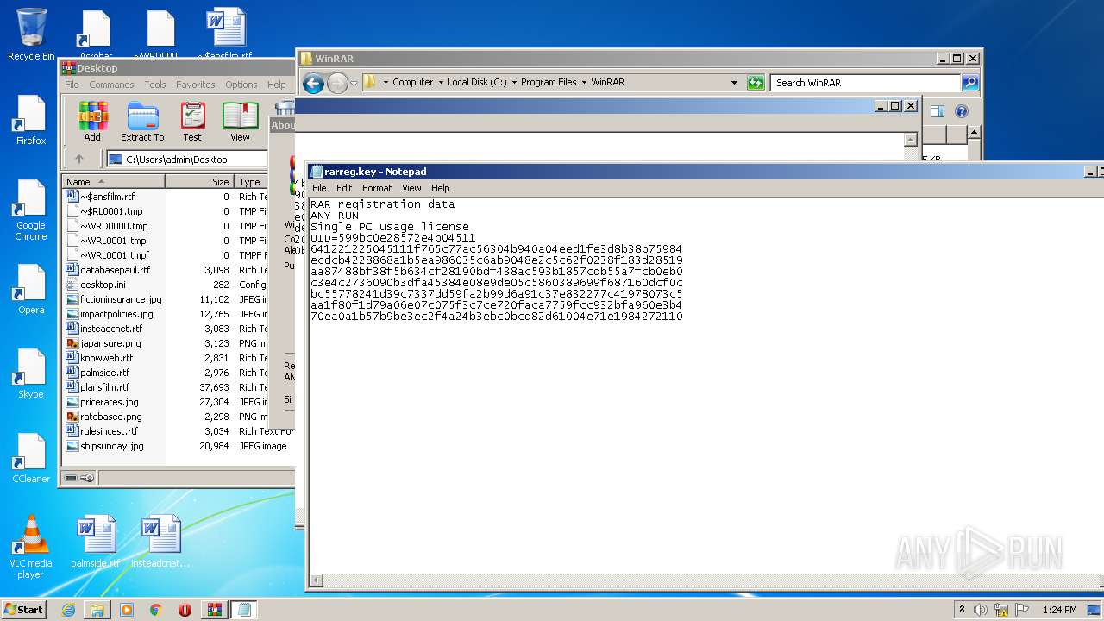The image size is (1104, 621).
Task: Open the Recycle Bin desktop icon
Action: tap(31, 34)
